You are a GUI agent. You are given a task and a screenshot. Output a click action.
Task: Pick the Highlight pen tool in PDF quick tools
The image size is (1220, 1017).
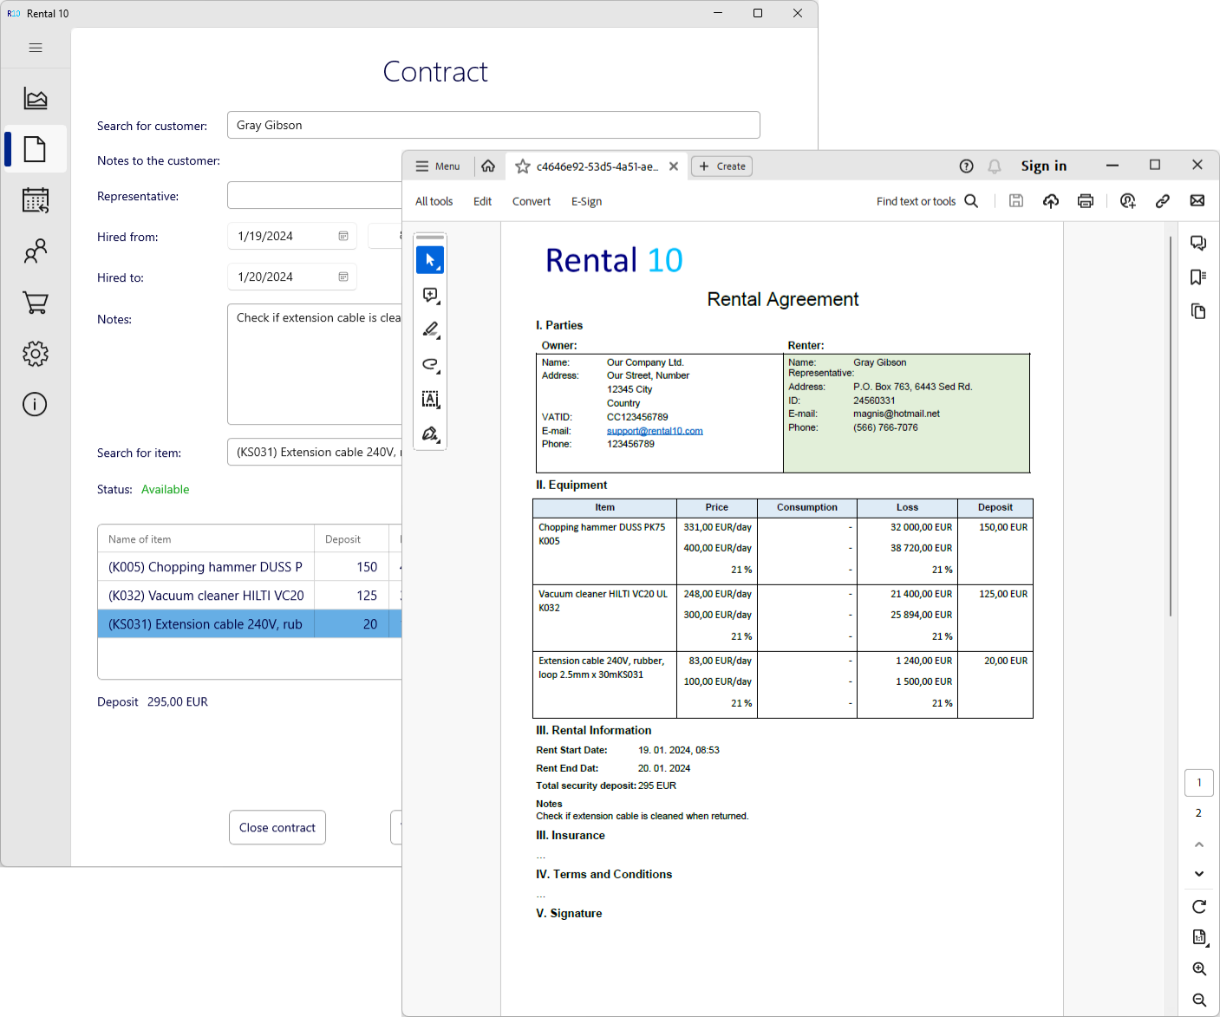(430, 329)
